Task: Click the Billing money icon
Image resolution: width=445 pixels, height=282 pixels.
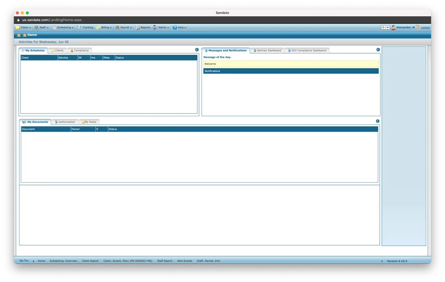Action: [98, 27]
